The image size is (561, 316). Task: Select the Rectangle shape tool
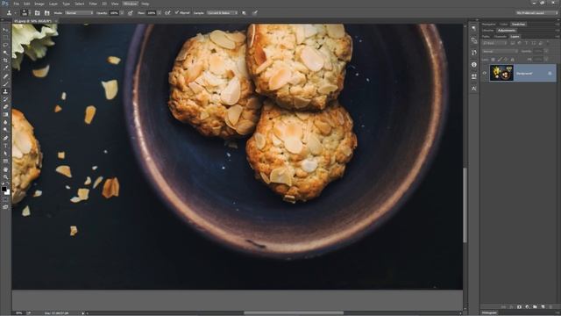coord(5,162)
